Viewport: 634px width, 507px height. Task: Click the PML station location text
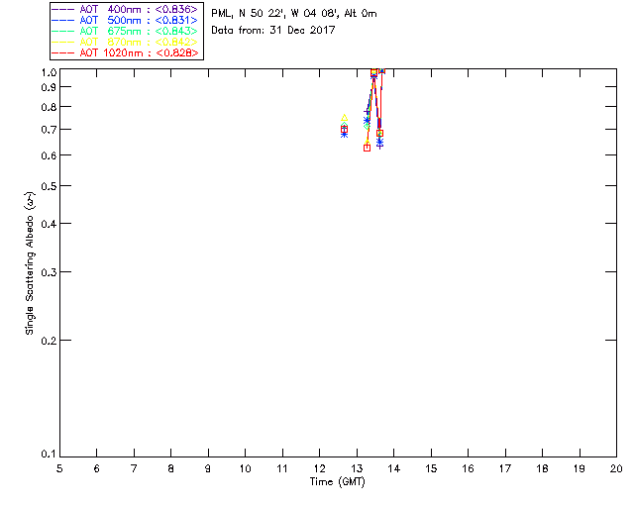click(x=294, y=14)
